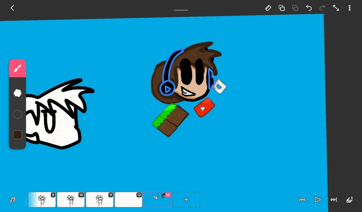The image size is (362, 212).
Task: Jump to the last frame
Action: [x=333, y=200]
